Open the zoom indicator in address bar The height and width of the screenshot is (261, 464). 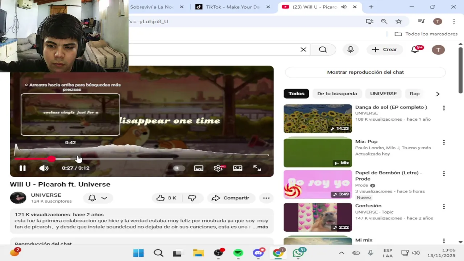coord(384,21)
